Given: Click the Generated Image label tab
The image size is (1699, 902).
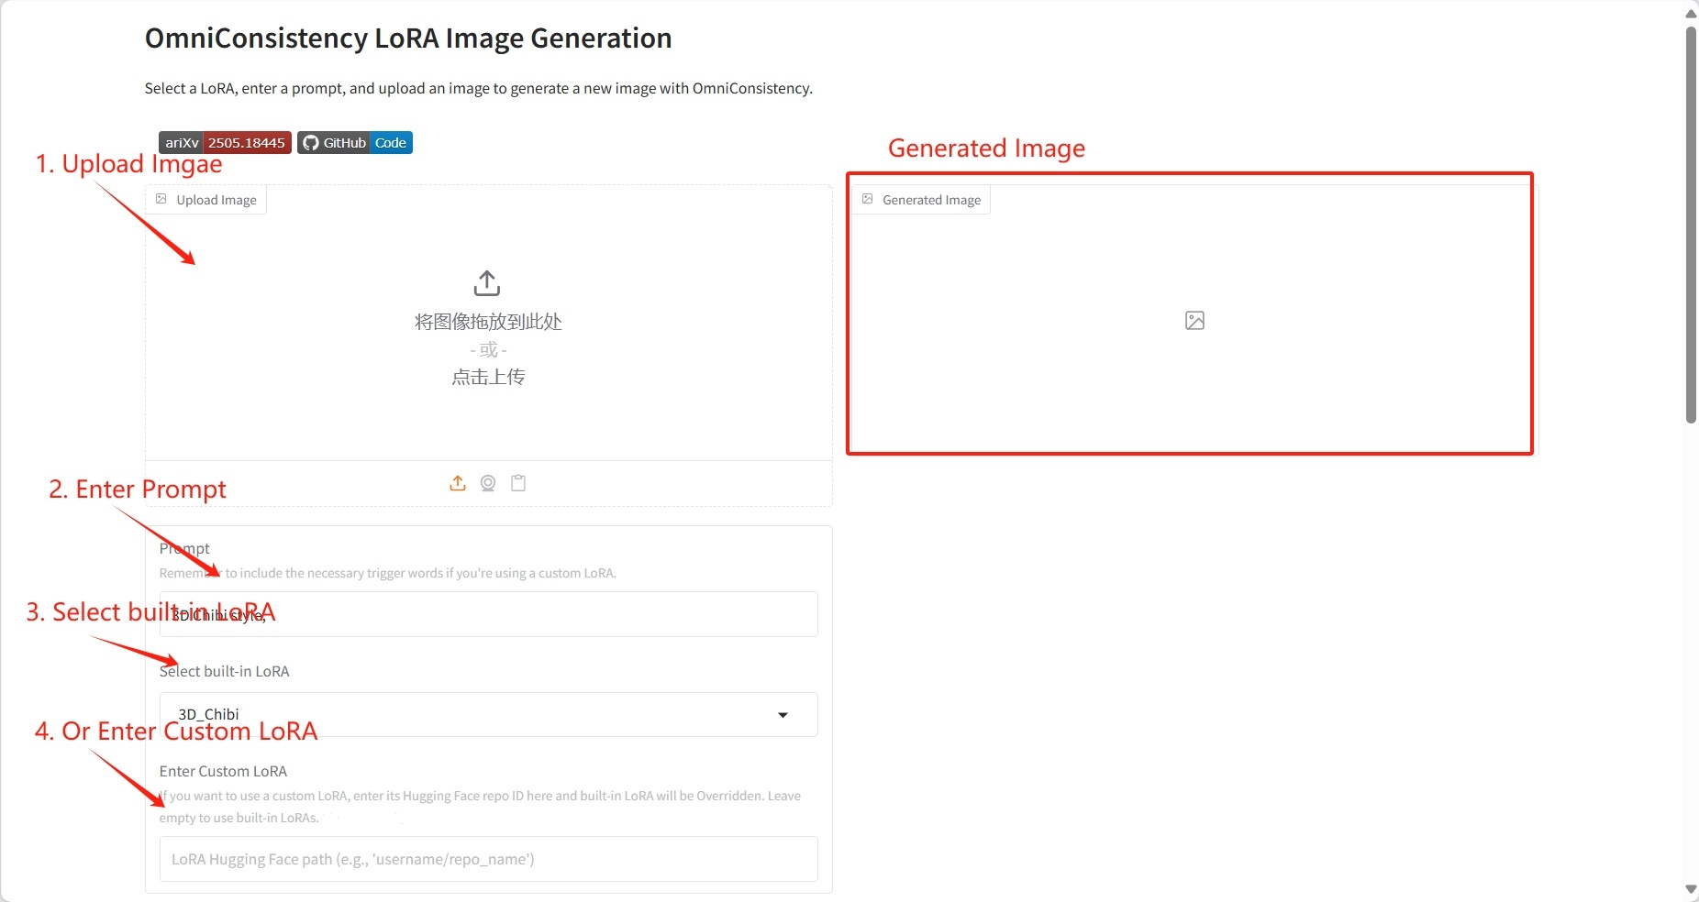Looking at the screenshot, I should 930,200.
